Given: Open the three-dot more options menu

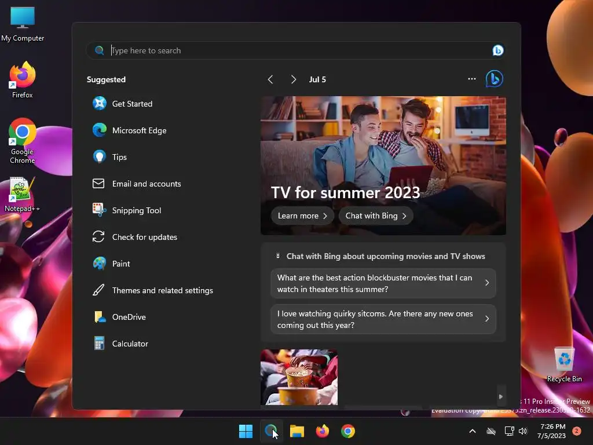Looking at the screenshot, I should tap(471, 79).
